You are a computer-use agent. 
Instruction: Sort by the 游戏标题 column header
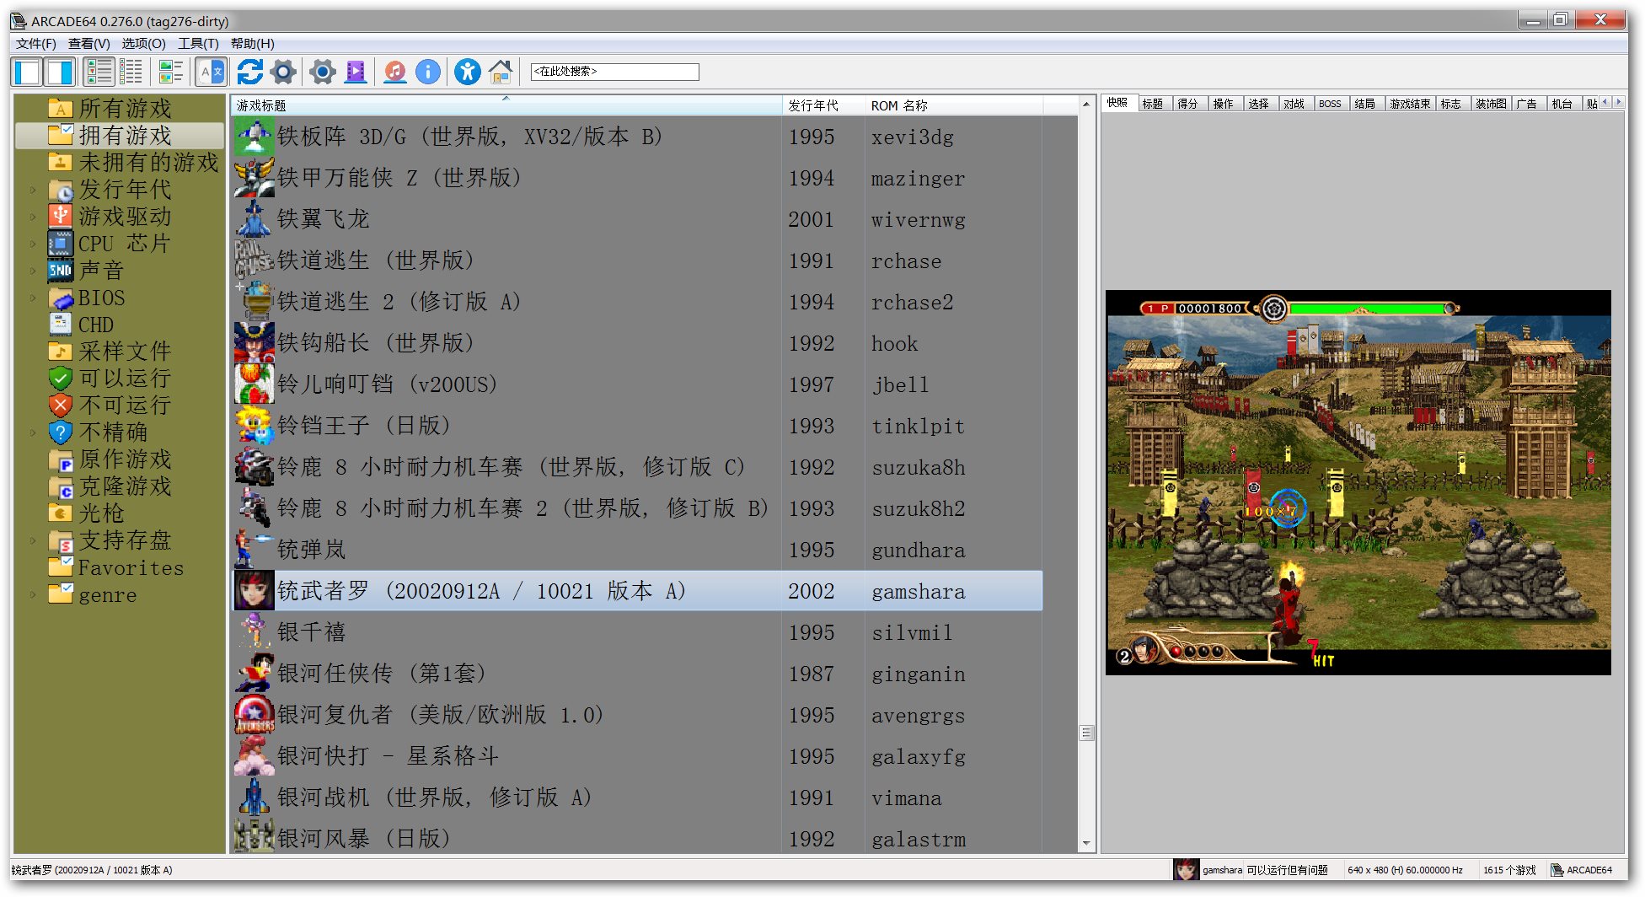506,105
